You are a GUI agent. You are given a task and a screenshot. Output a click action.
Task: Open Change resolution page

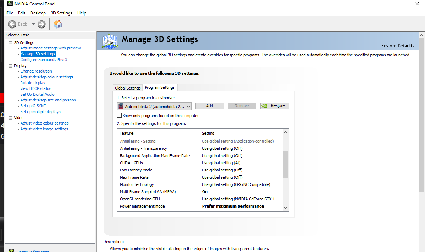tap(36, 71)
